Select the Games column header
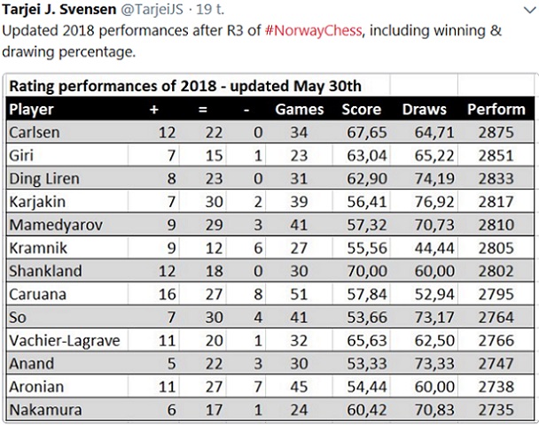 tap(300, 109)
